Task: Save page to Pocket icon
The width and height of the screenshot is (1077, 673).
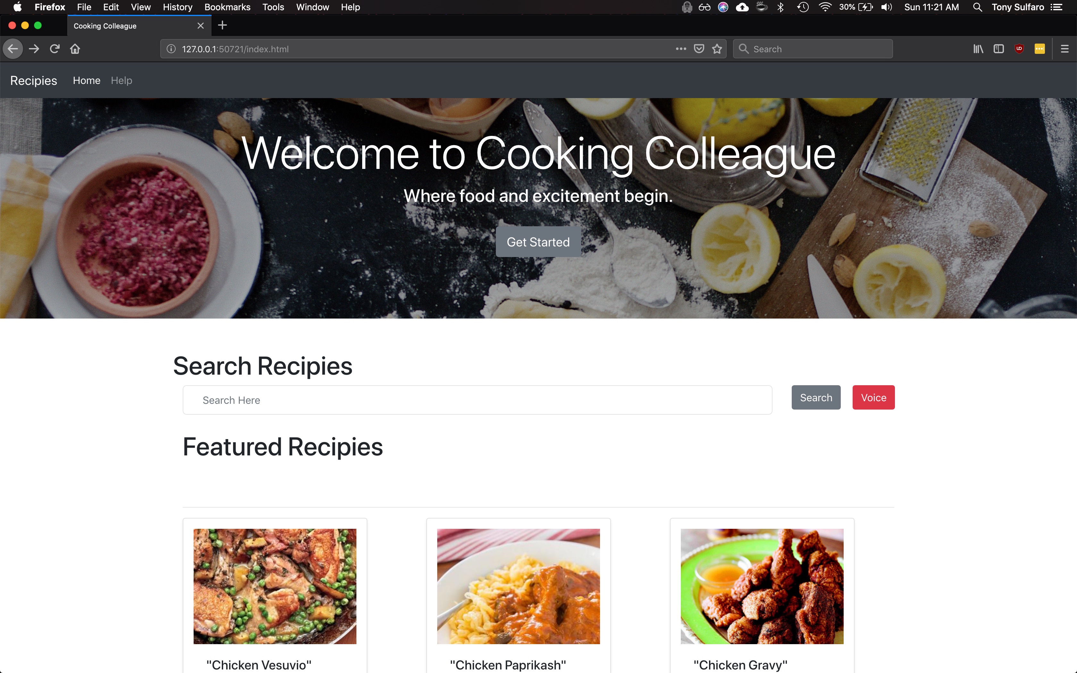Action: coord(699,49)
